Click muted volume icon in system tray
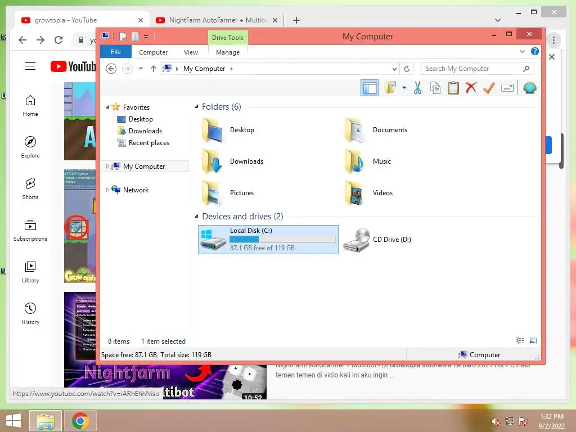 (x=496, y=421)
